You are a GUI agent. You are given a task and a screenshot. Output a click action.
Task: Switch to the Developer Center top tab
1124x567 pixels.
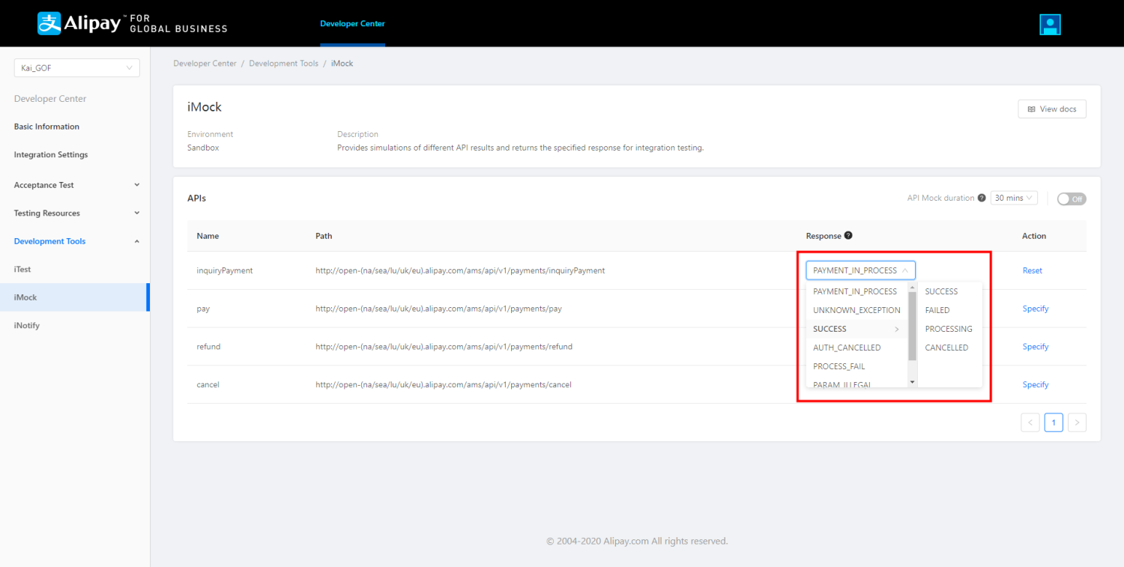pos(352,24)
